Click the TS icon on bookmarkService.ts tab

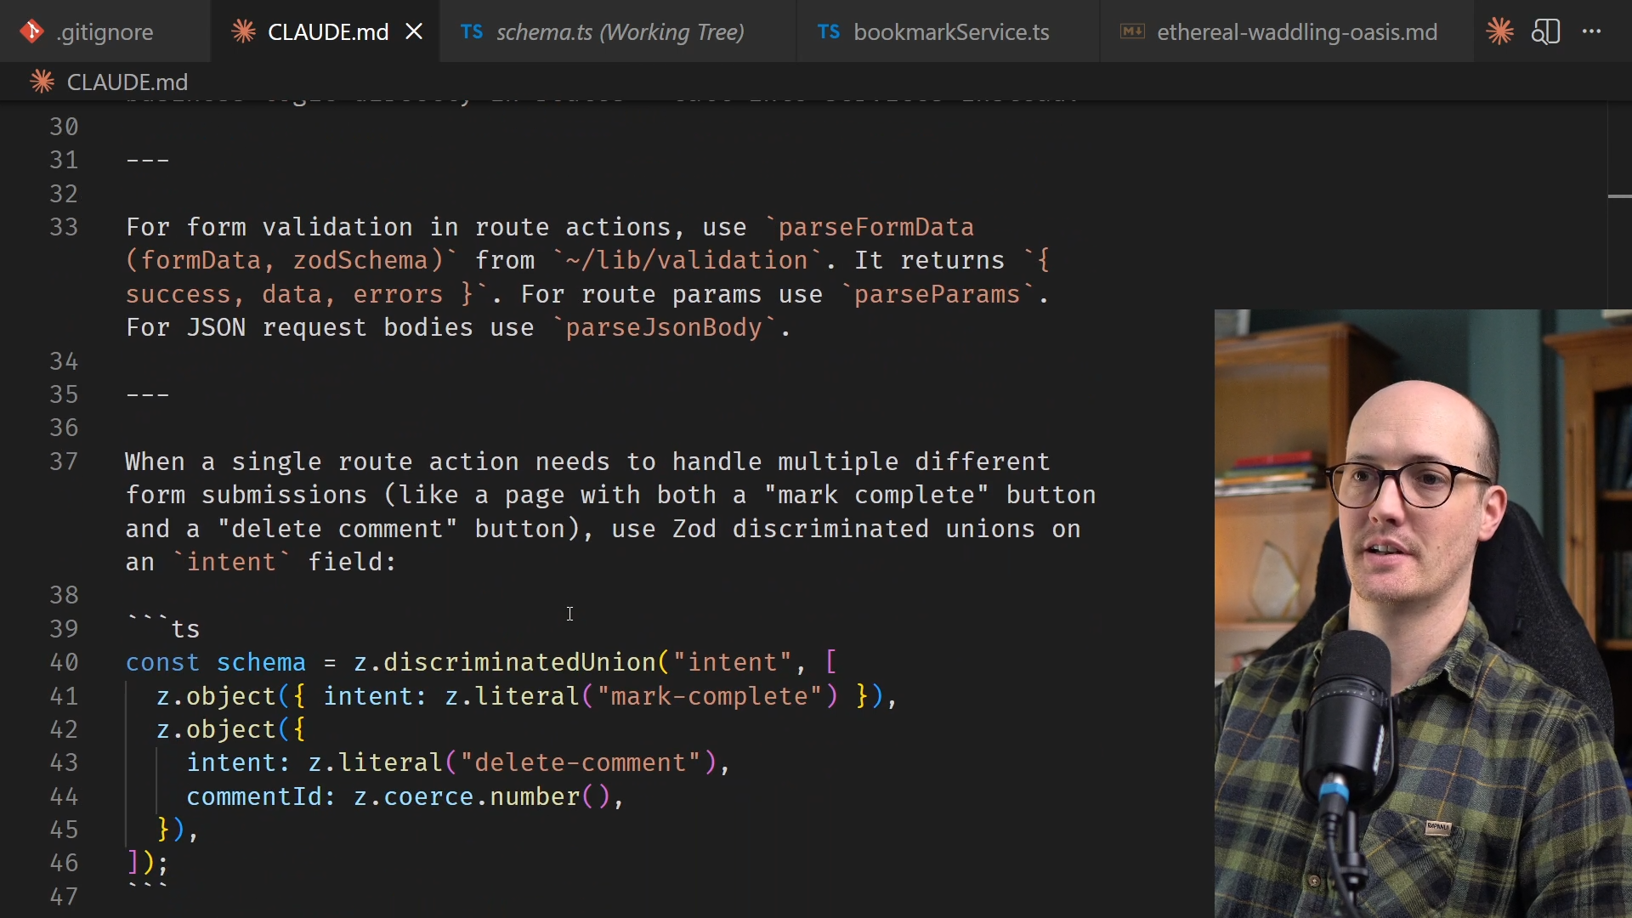[x=829, y=31]
